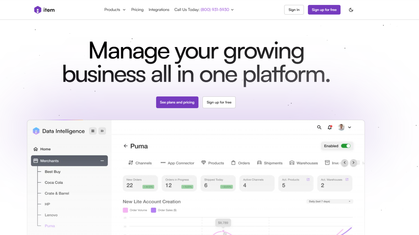419x235 pixels.
Task: Open the app grid launcher icon
Action: pyautogui.click(x=92, y=131)
